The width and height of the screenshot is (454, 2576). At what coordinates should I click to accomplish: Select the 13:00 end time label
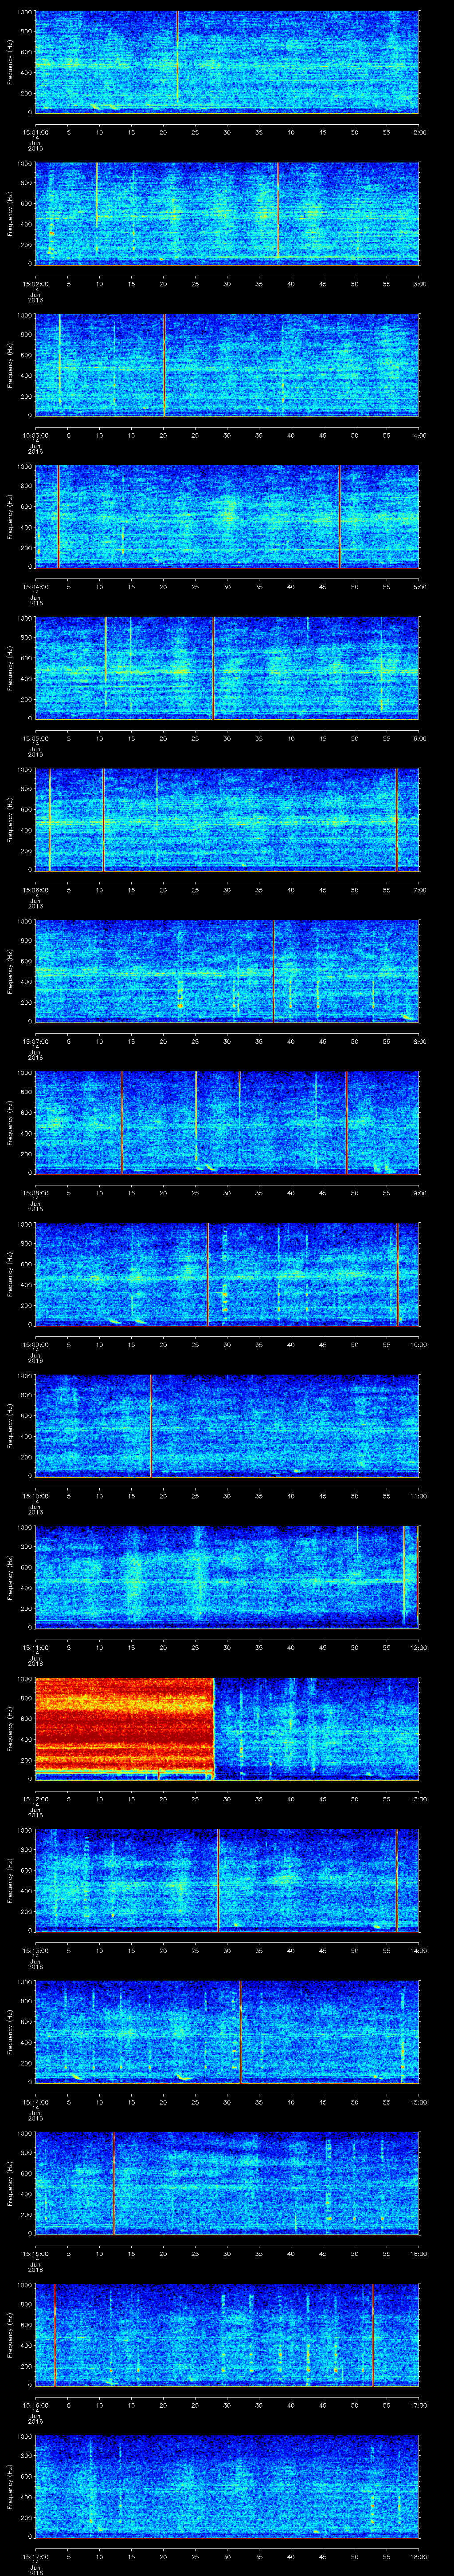(418, 1799)
